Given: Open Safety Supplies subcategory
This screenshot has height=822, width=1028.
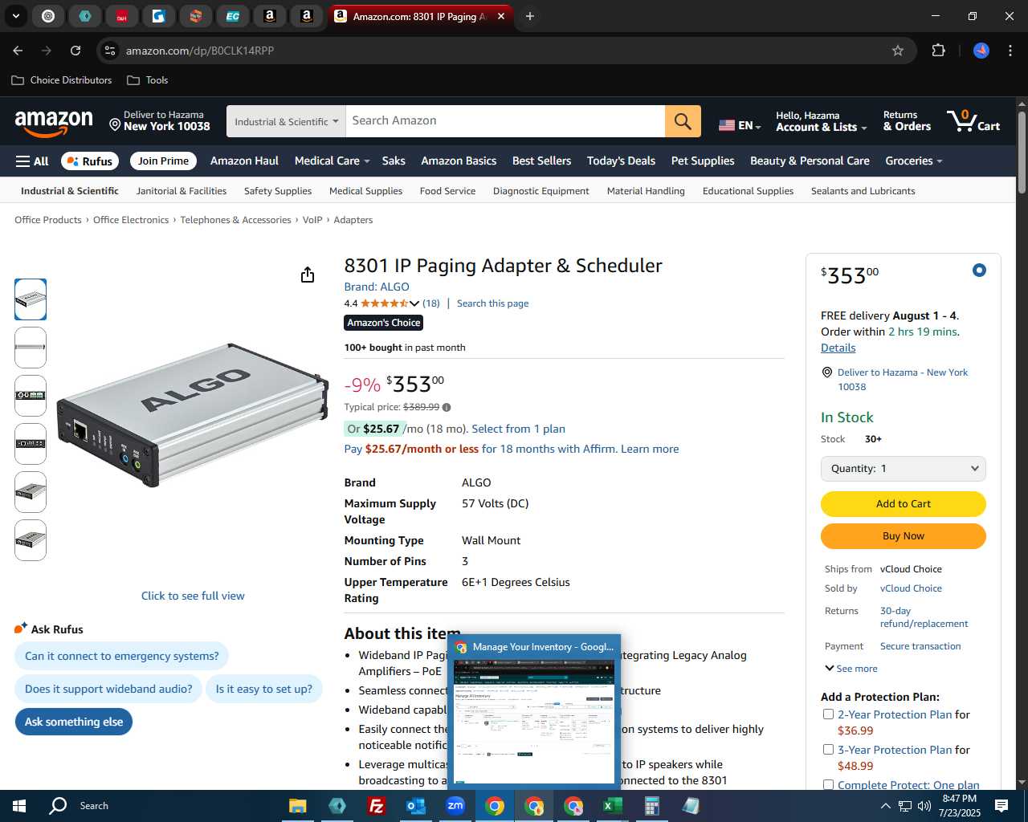Looking at the screenshot, I should tap(278, 191).
